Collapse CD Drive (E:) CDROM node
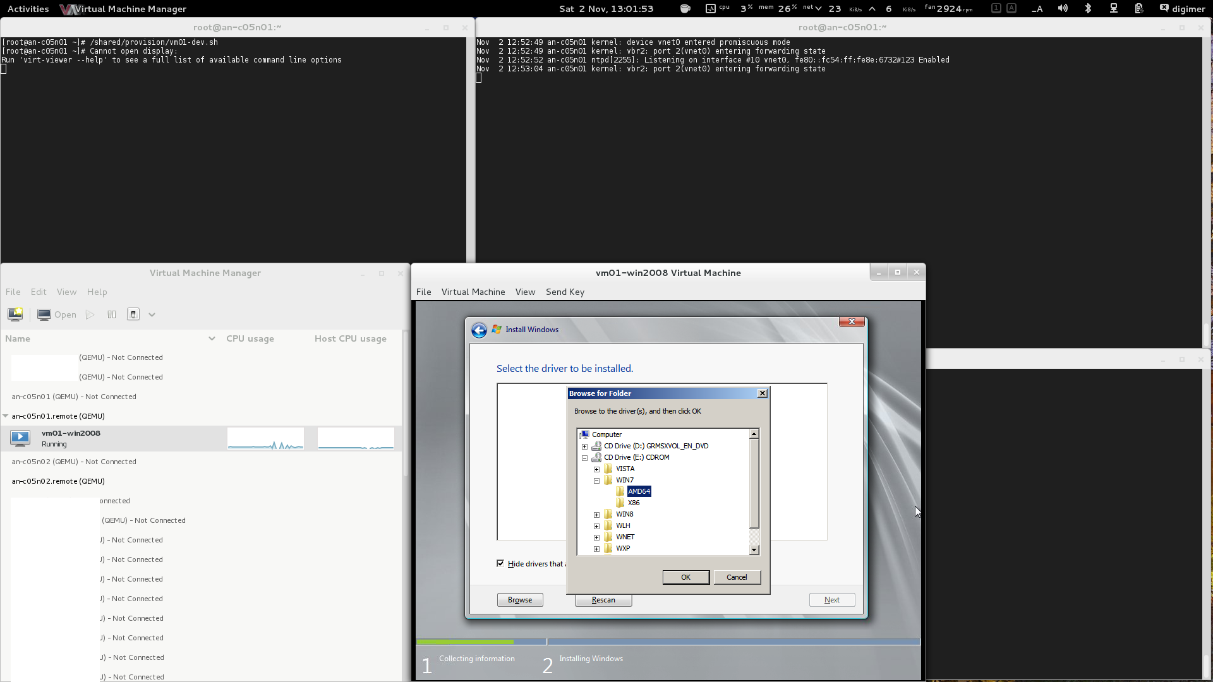 [584, 458]
